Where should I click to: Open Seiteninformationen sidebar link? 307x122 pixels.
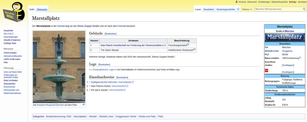pos(12,93)
